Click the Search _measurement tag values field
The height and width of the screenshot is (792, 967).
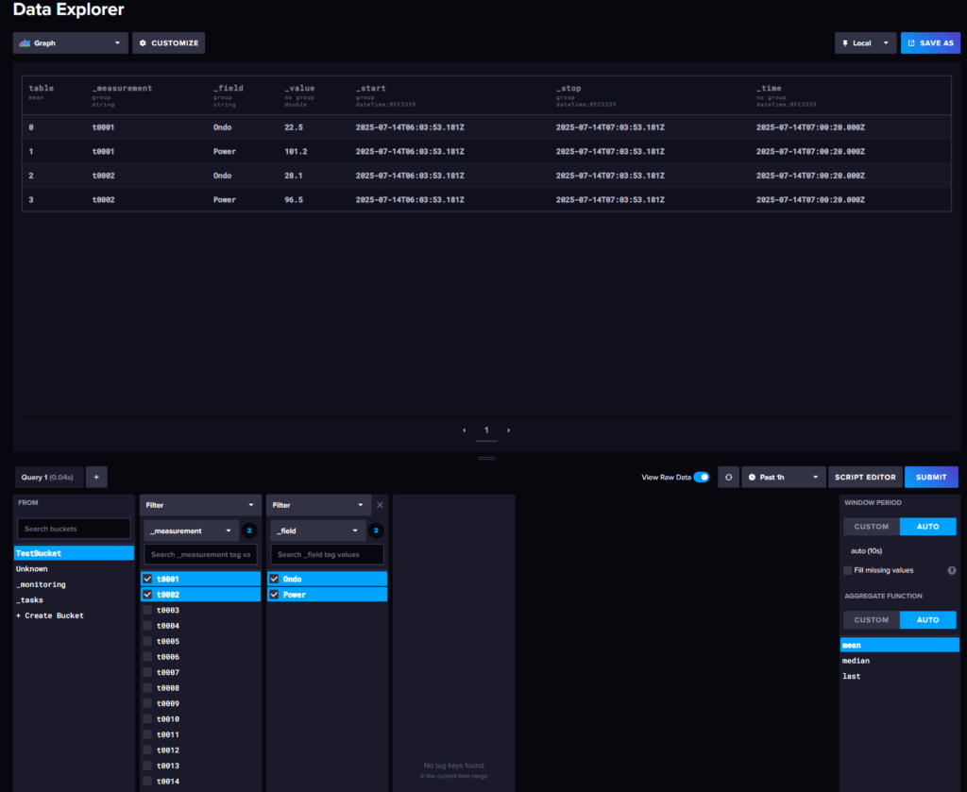click(x=200, y=554)
